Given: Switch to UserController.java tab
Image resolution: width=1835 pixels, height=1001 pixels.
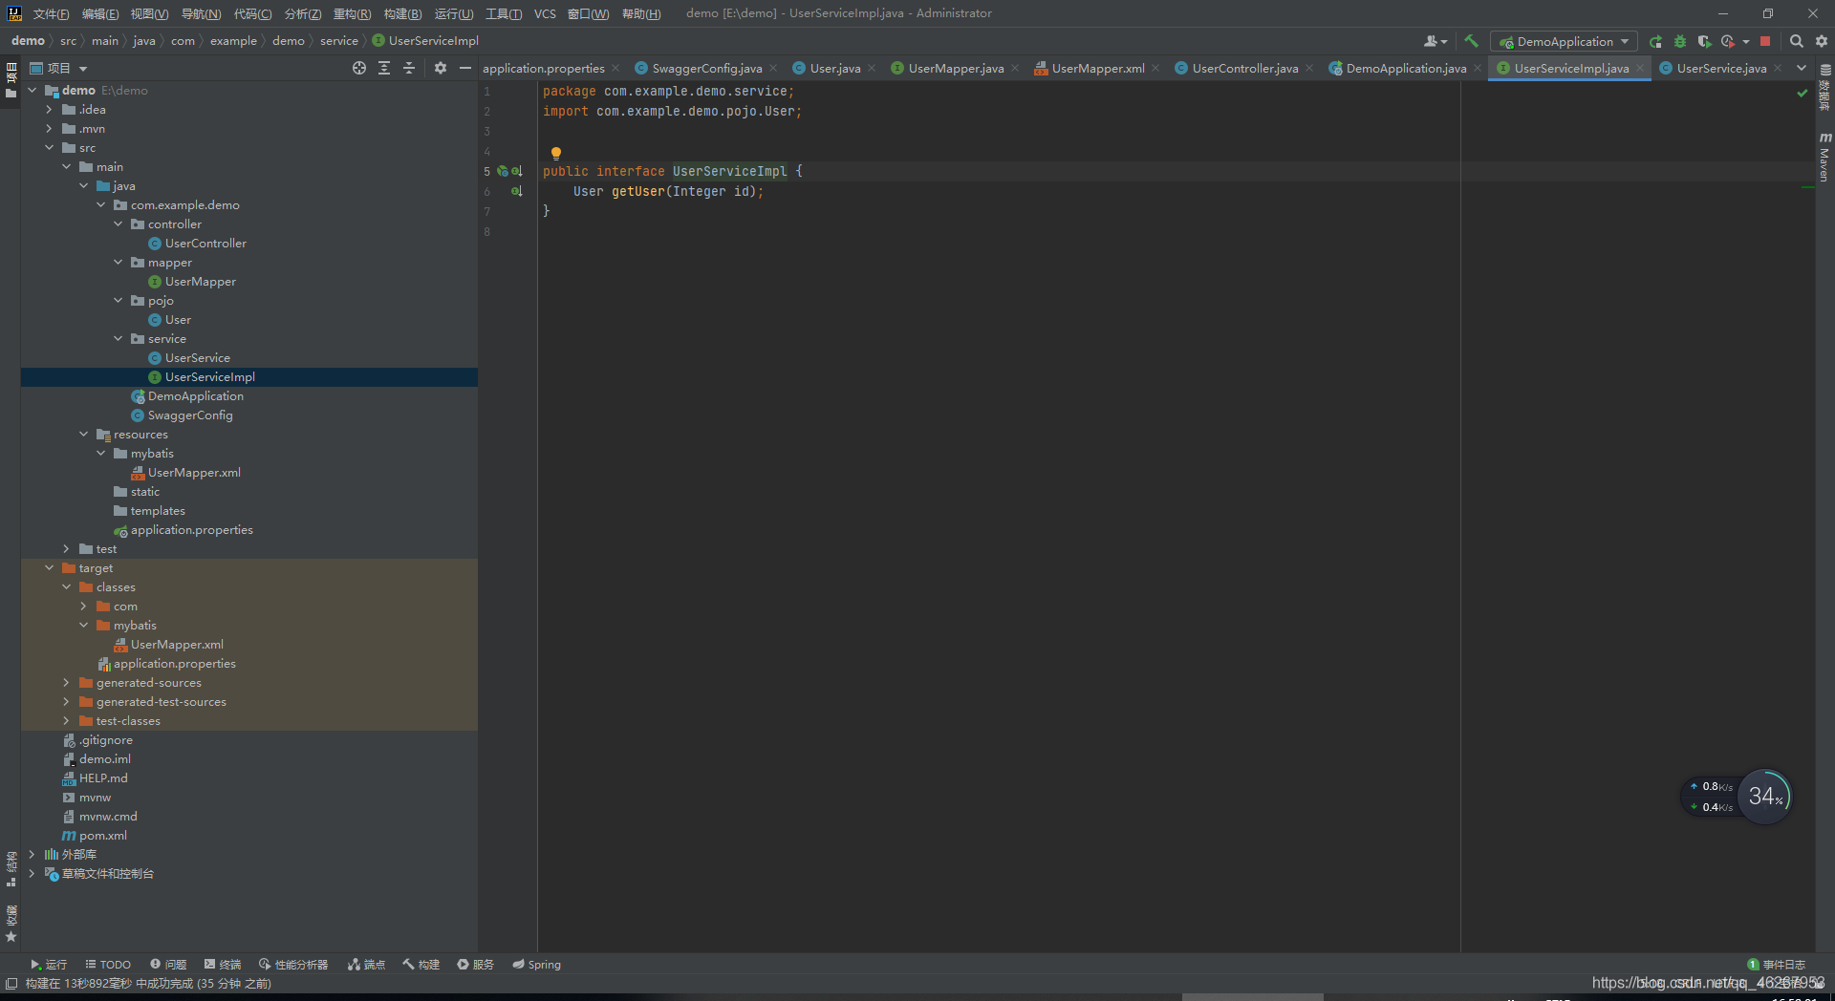Looking at the screenshot, I should [1244, 68].
